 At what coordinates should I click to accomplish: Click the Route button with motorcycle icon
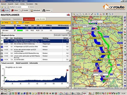tap(5, 10)
